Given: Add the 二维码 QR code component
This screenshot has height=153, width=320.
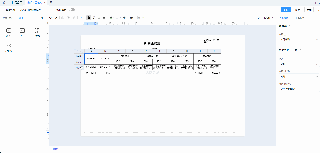Looking at the screenshot, I should pos(36,32).
